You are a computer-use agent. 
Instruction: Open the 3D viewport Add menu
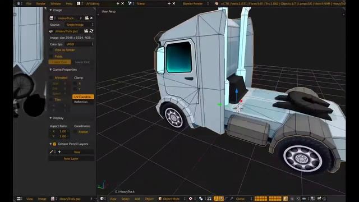click(x=137, y=199)
